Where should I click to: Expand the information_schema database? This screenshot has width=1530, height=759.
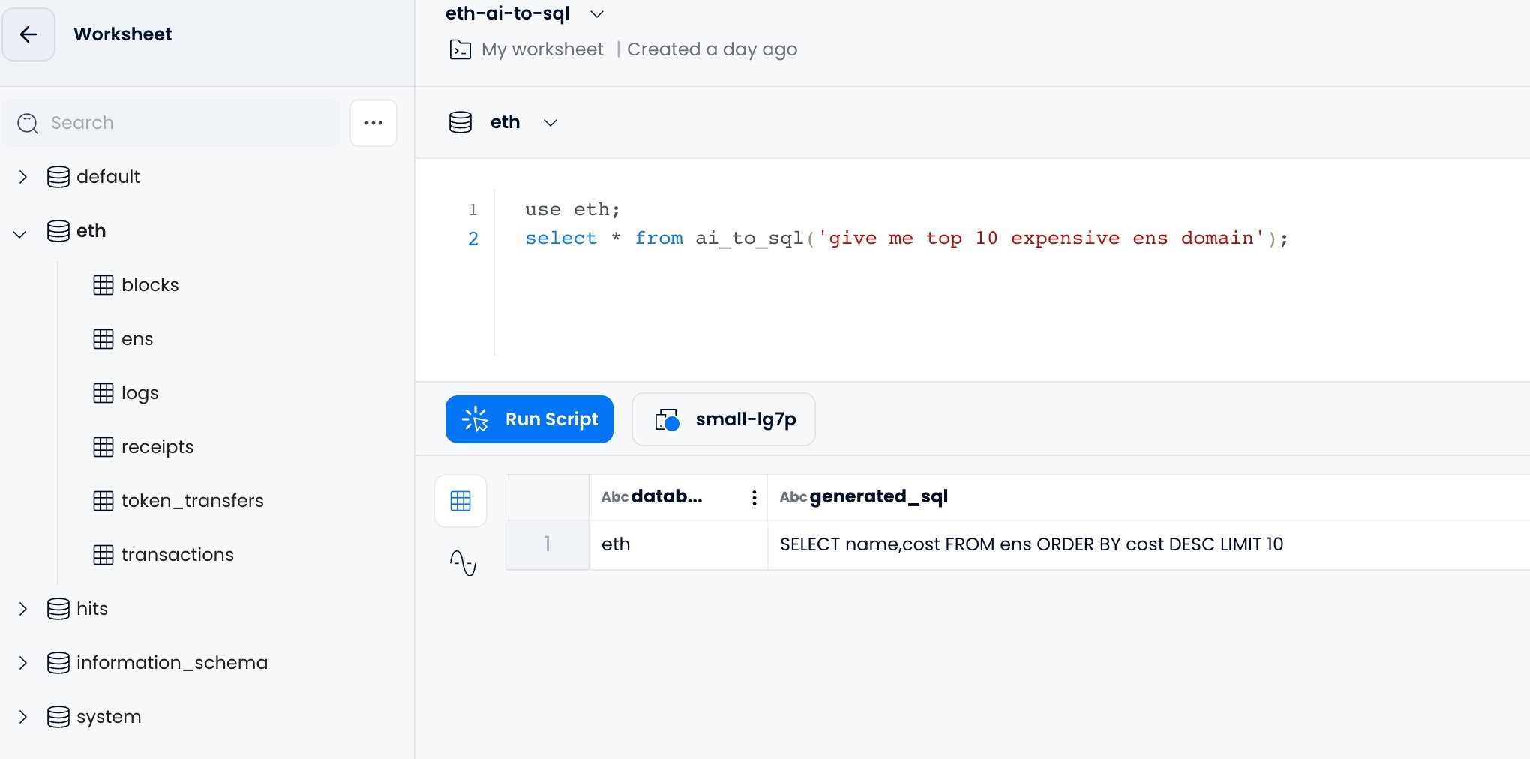coord(22,663)
